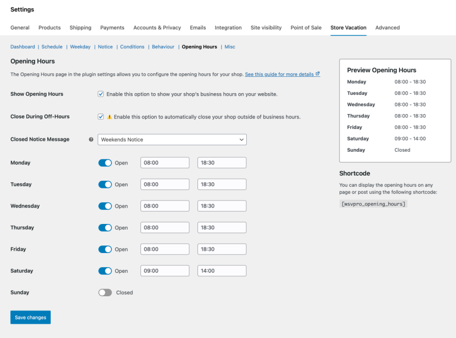Click Saturday's closing time field 14:00
456x338 pixels.
pos(222,271)
